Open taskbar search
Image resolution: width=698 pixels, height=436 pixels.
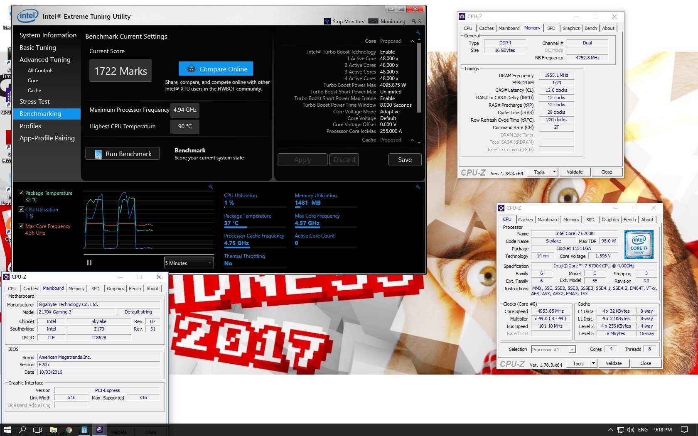click(x=23, y=430)
